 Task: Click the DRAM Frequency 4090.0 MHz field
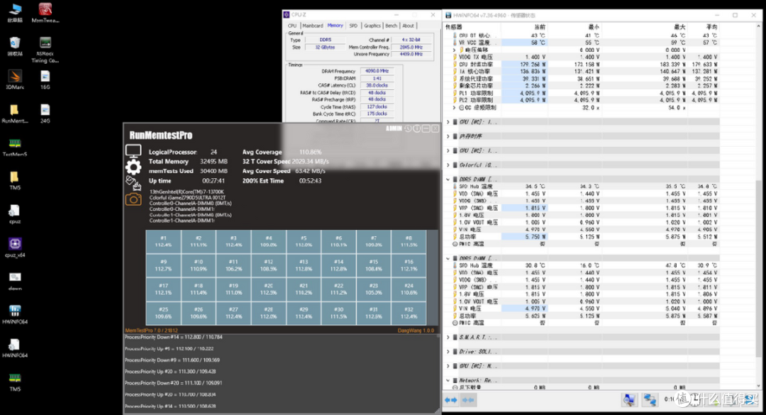tap(377, 71)
